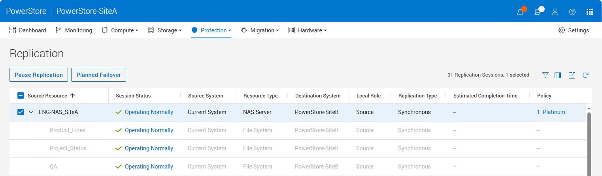Click the Migration arrows icon
The height and width of the screenshot is (176, 602).
point(244,30)
